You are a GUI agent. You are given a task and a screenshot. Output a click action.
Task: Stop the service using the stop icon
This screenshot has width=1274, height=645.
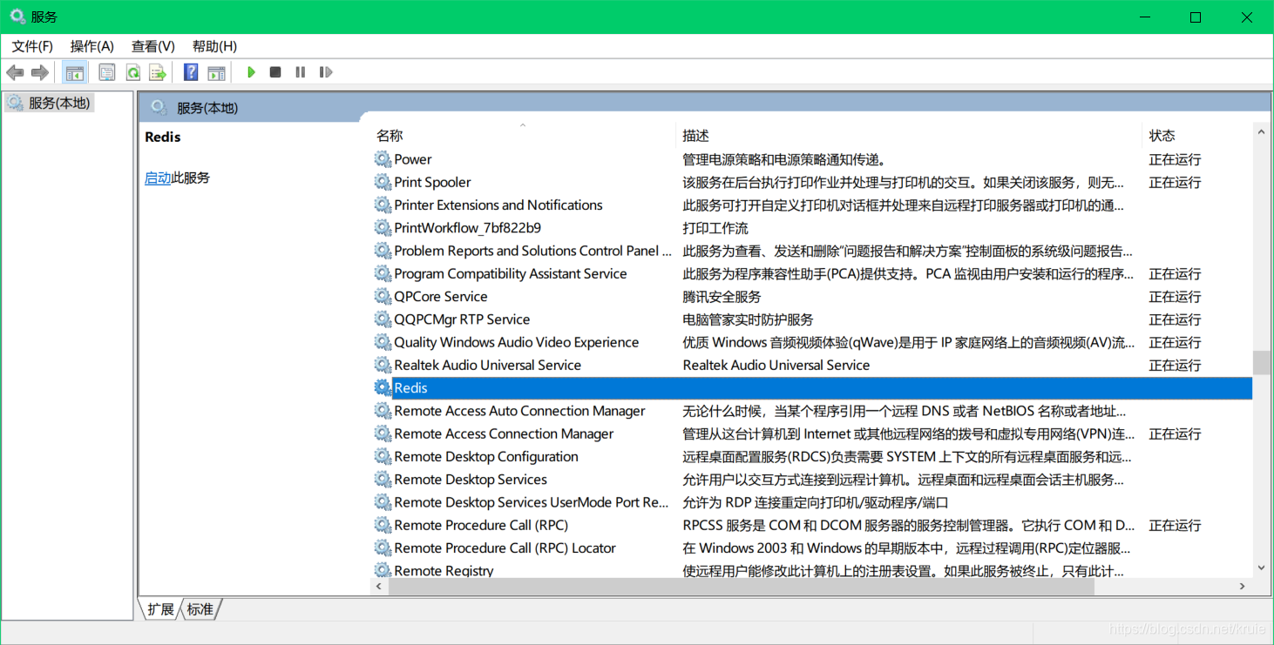point(274,71)
